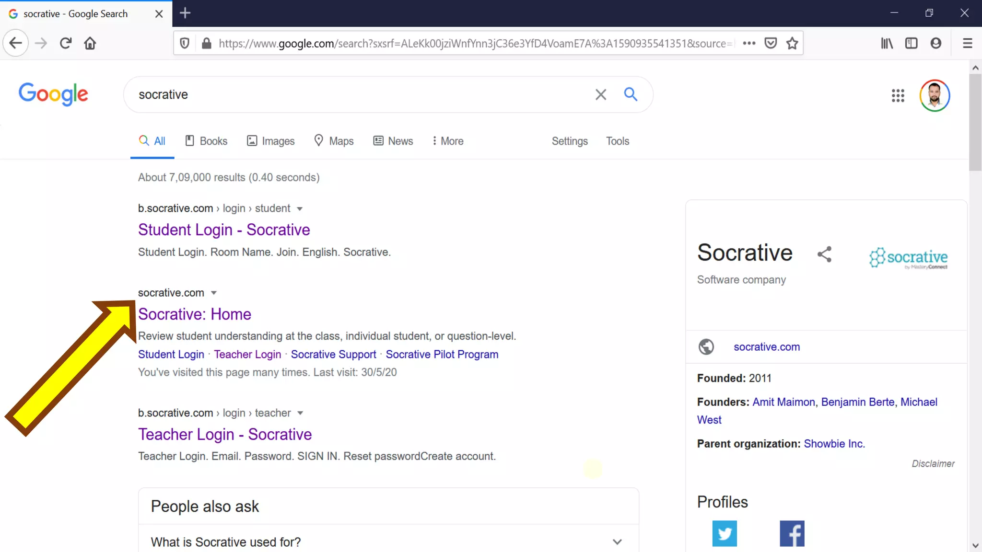Clear the search text with the X icon

pos(600,94)
